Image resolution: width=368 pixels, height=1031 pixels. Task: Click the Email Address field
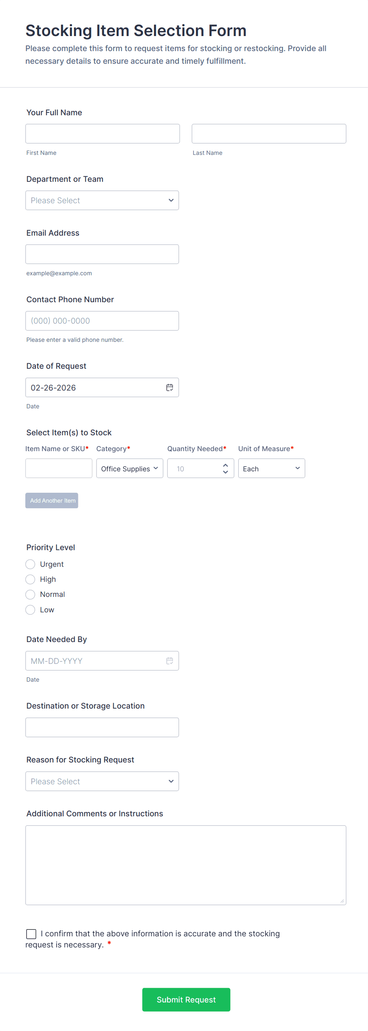coord(102,254)
